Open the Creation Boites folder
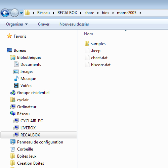 pos(31,163)
